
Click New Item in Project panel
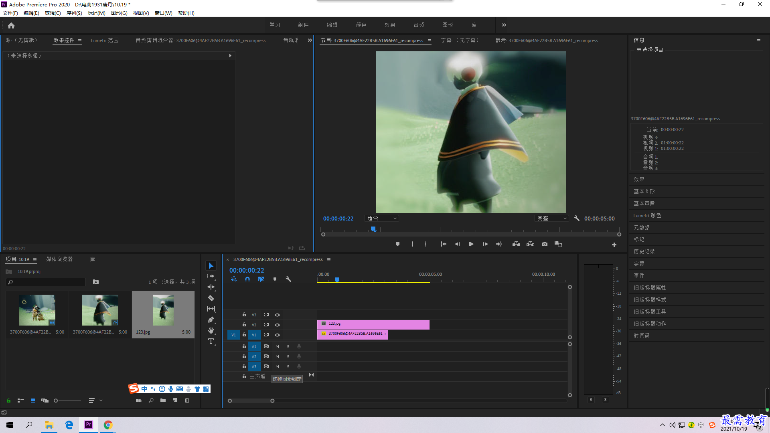[175, 401]
